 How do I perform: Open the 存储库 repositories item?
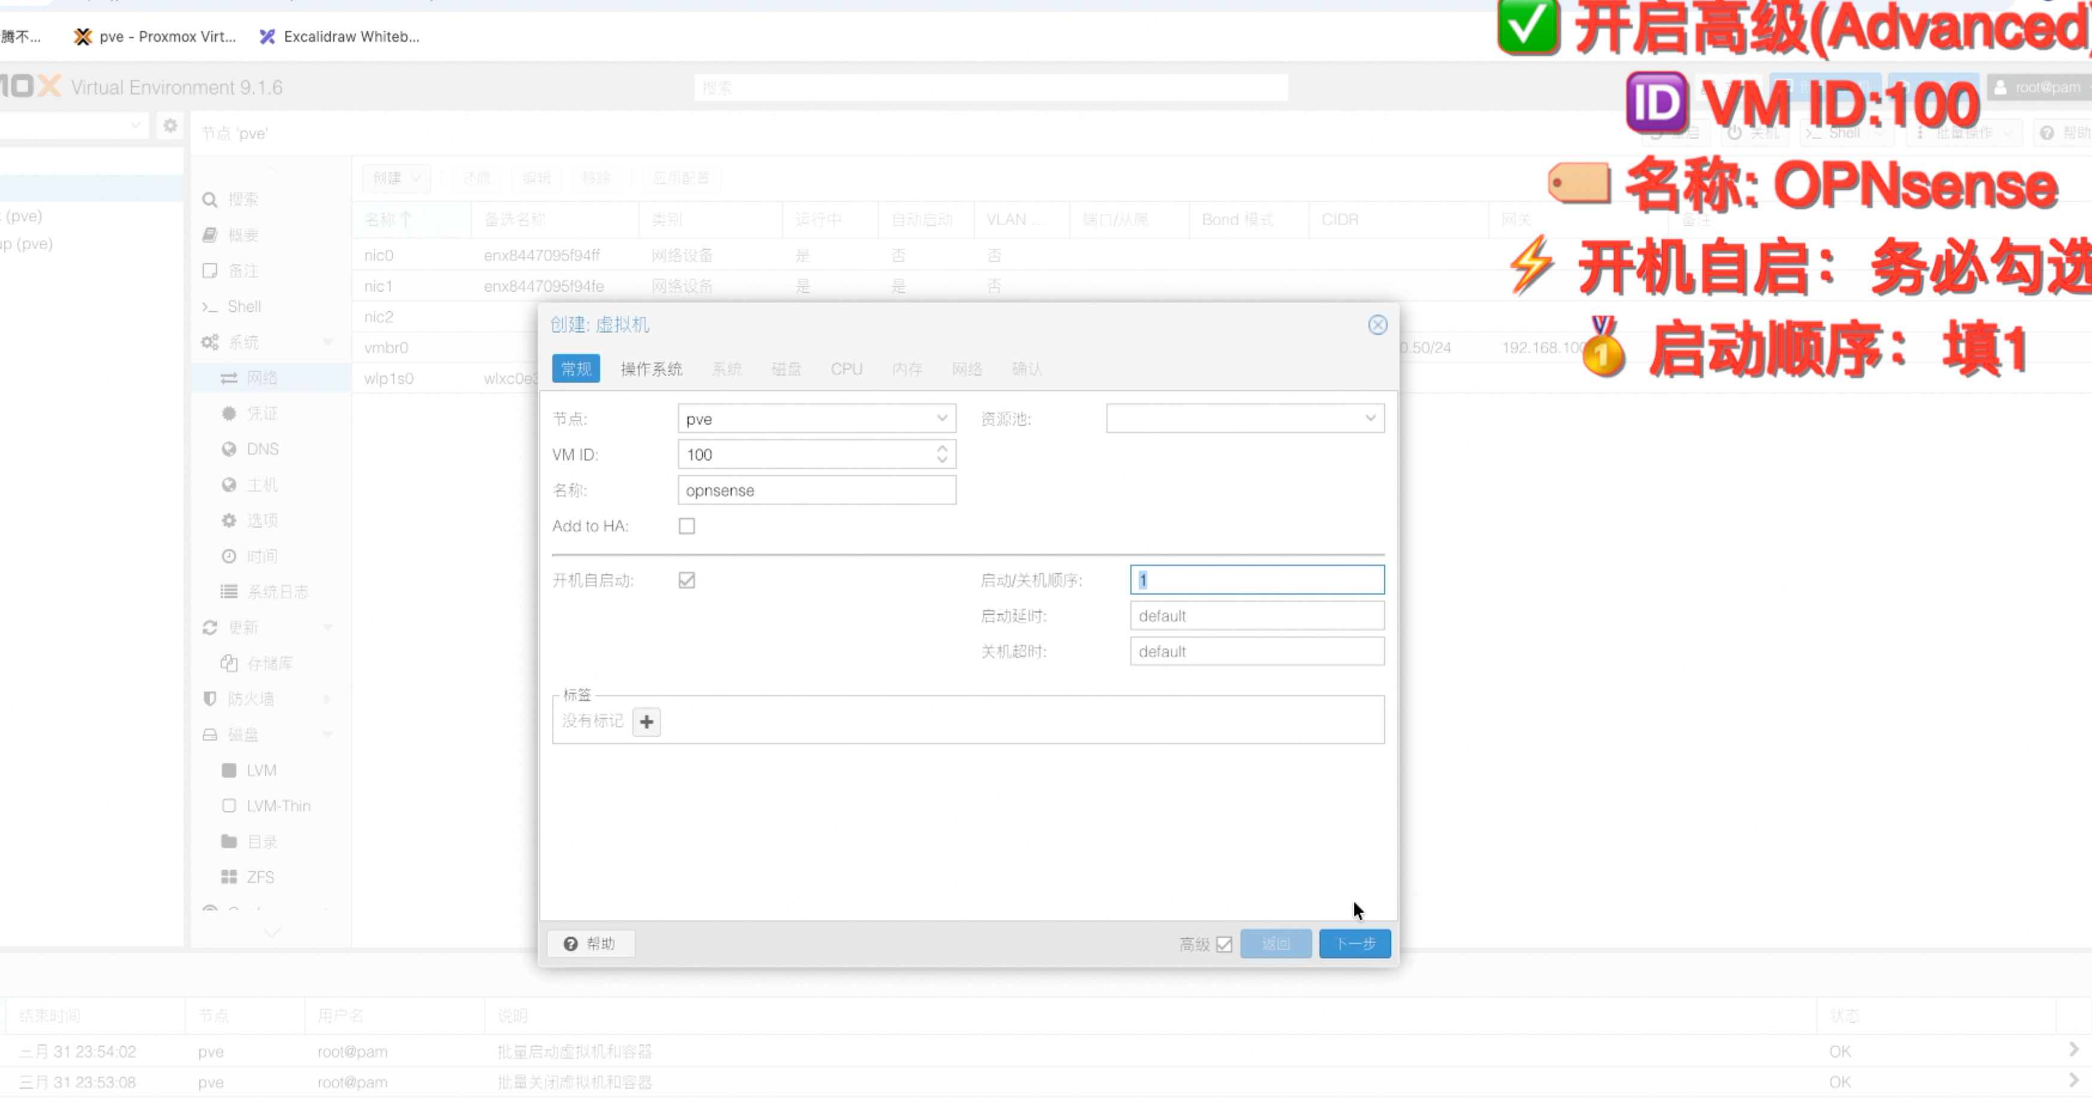click(269, 663)
